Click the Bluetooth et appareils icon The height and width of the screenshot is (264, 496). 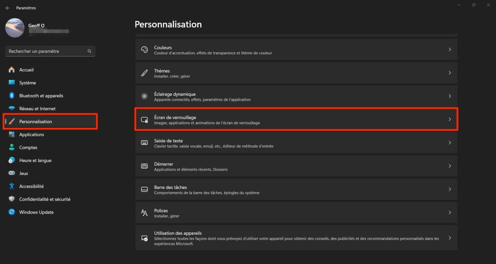tap(12, 96)
